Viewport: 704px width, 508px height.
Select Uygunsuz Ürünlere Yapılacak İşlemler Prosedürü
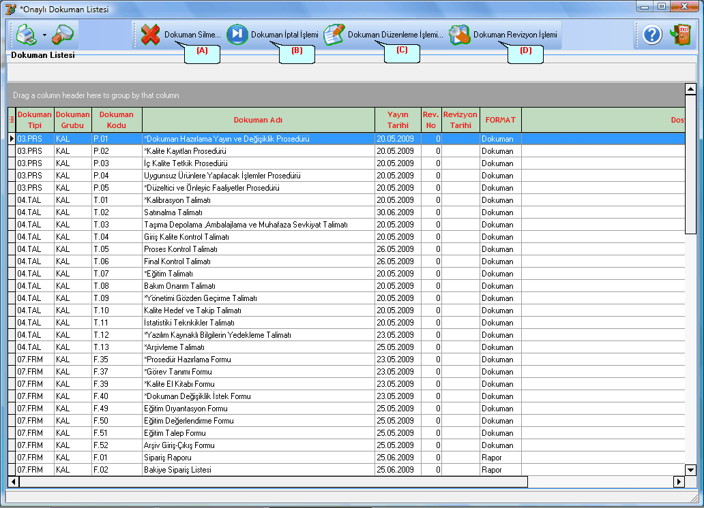pos(346,176)
